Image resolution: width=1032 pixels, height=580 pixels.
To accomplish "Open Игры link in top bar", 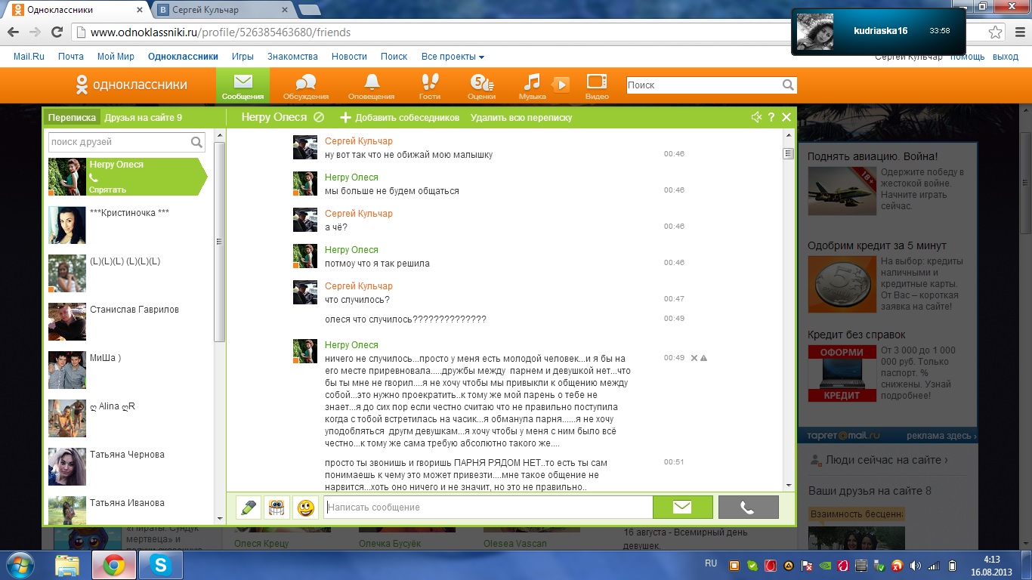I will (x=243, y=57).
